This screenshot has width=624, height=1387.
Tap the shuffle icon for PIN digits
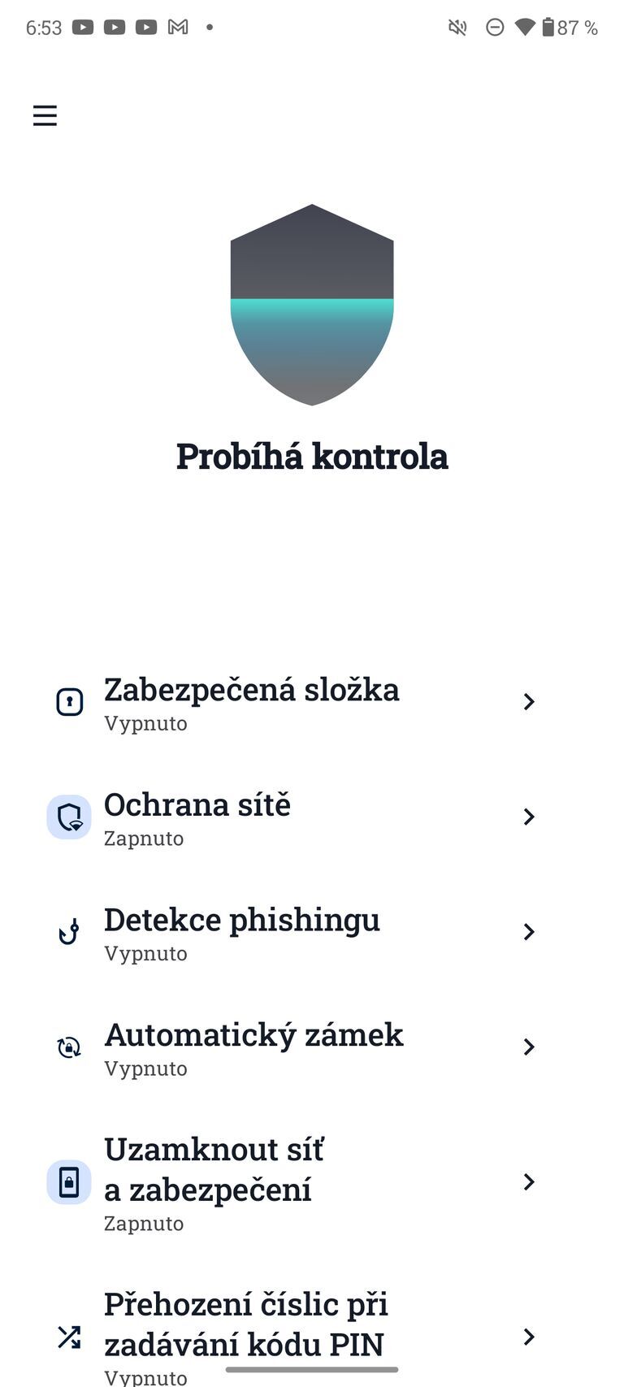(x=69, y=1337)
